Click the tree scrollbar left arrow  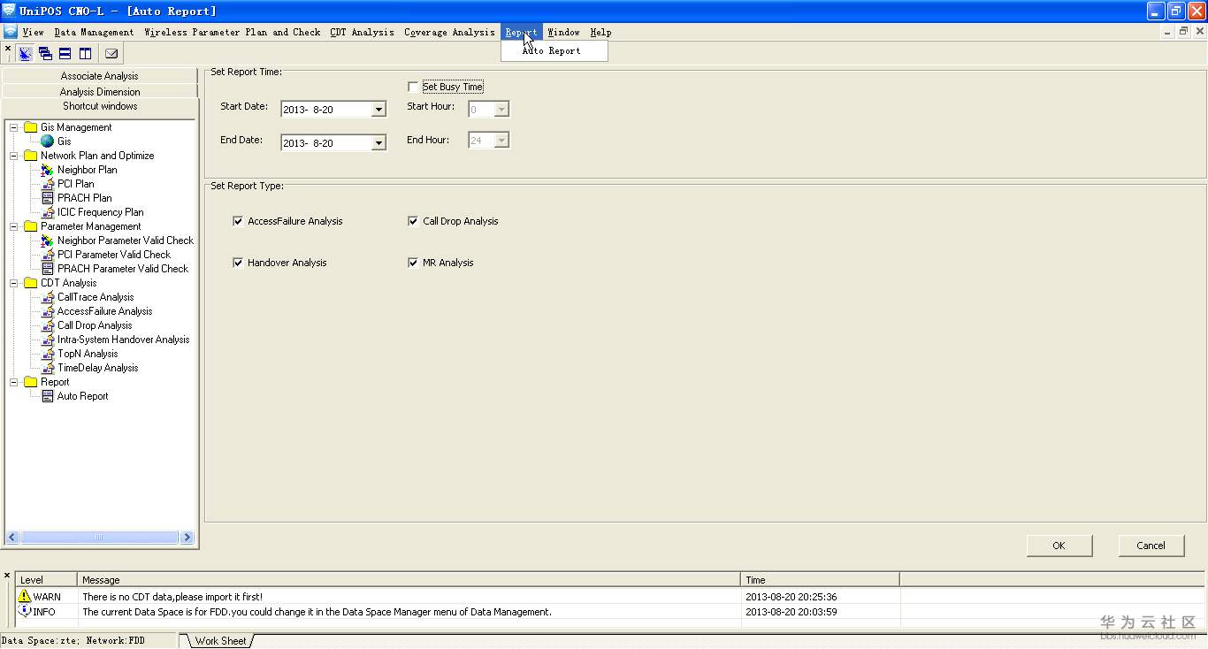pos(12,537)
